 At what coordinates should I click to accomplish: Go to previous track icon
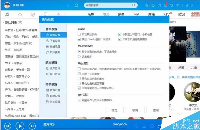pos(8,126)
